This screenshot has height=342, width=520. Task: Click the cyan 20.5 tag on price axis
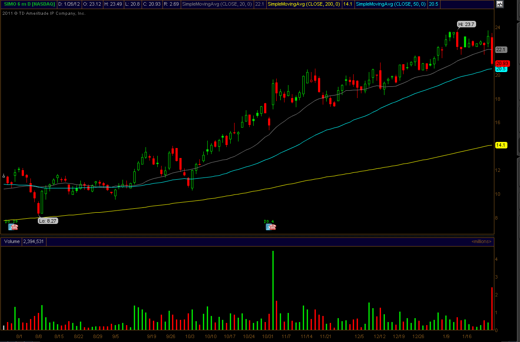pos(501,69)
